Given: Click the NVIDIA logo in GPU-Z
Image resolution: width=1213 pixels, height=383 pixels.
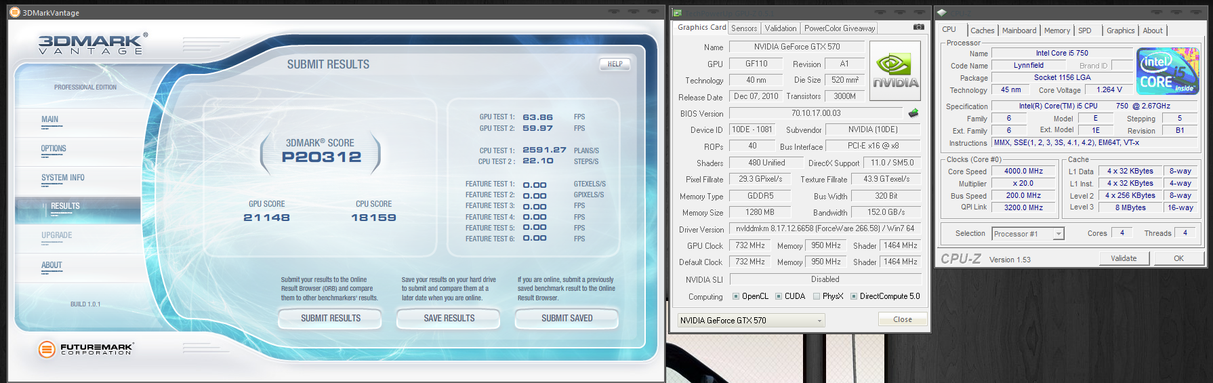Looking at the screenshot, I should click(895, 71).
